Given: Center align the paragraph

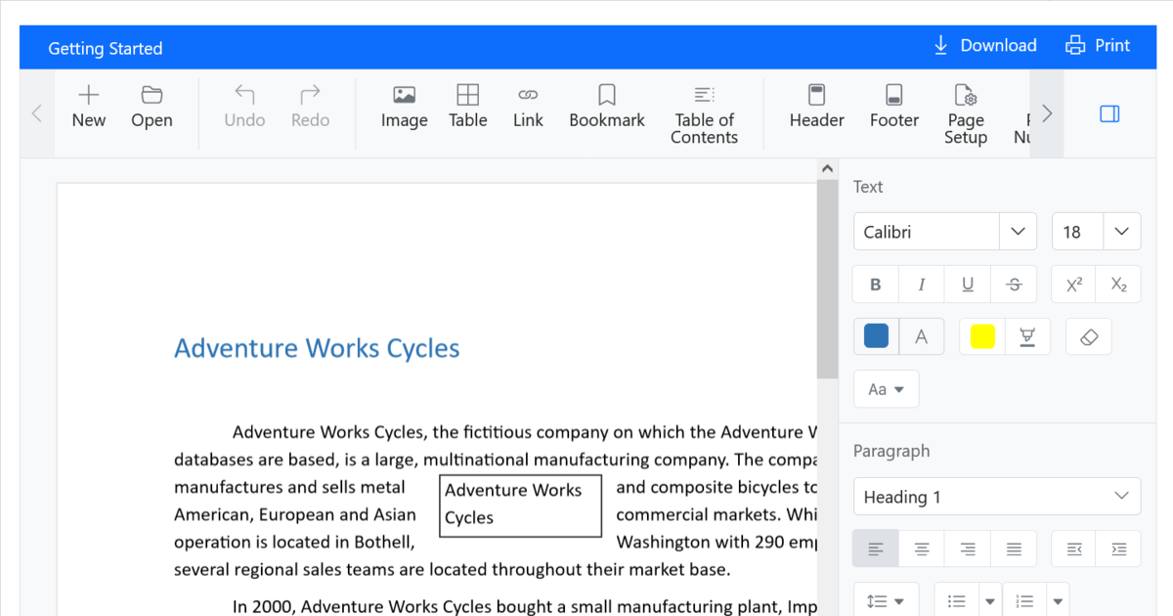Looking at the screenshot, I should (x=922, y=550).
